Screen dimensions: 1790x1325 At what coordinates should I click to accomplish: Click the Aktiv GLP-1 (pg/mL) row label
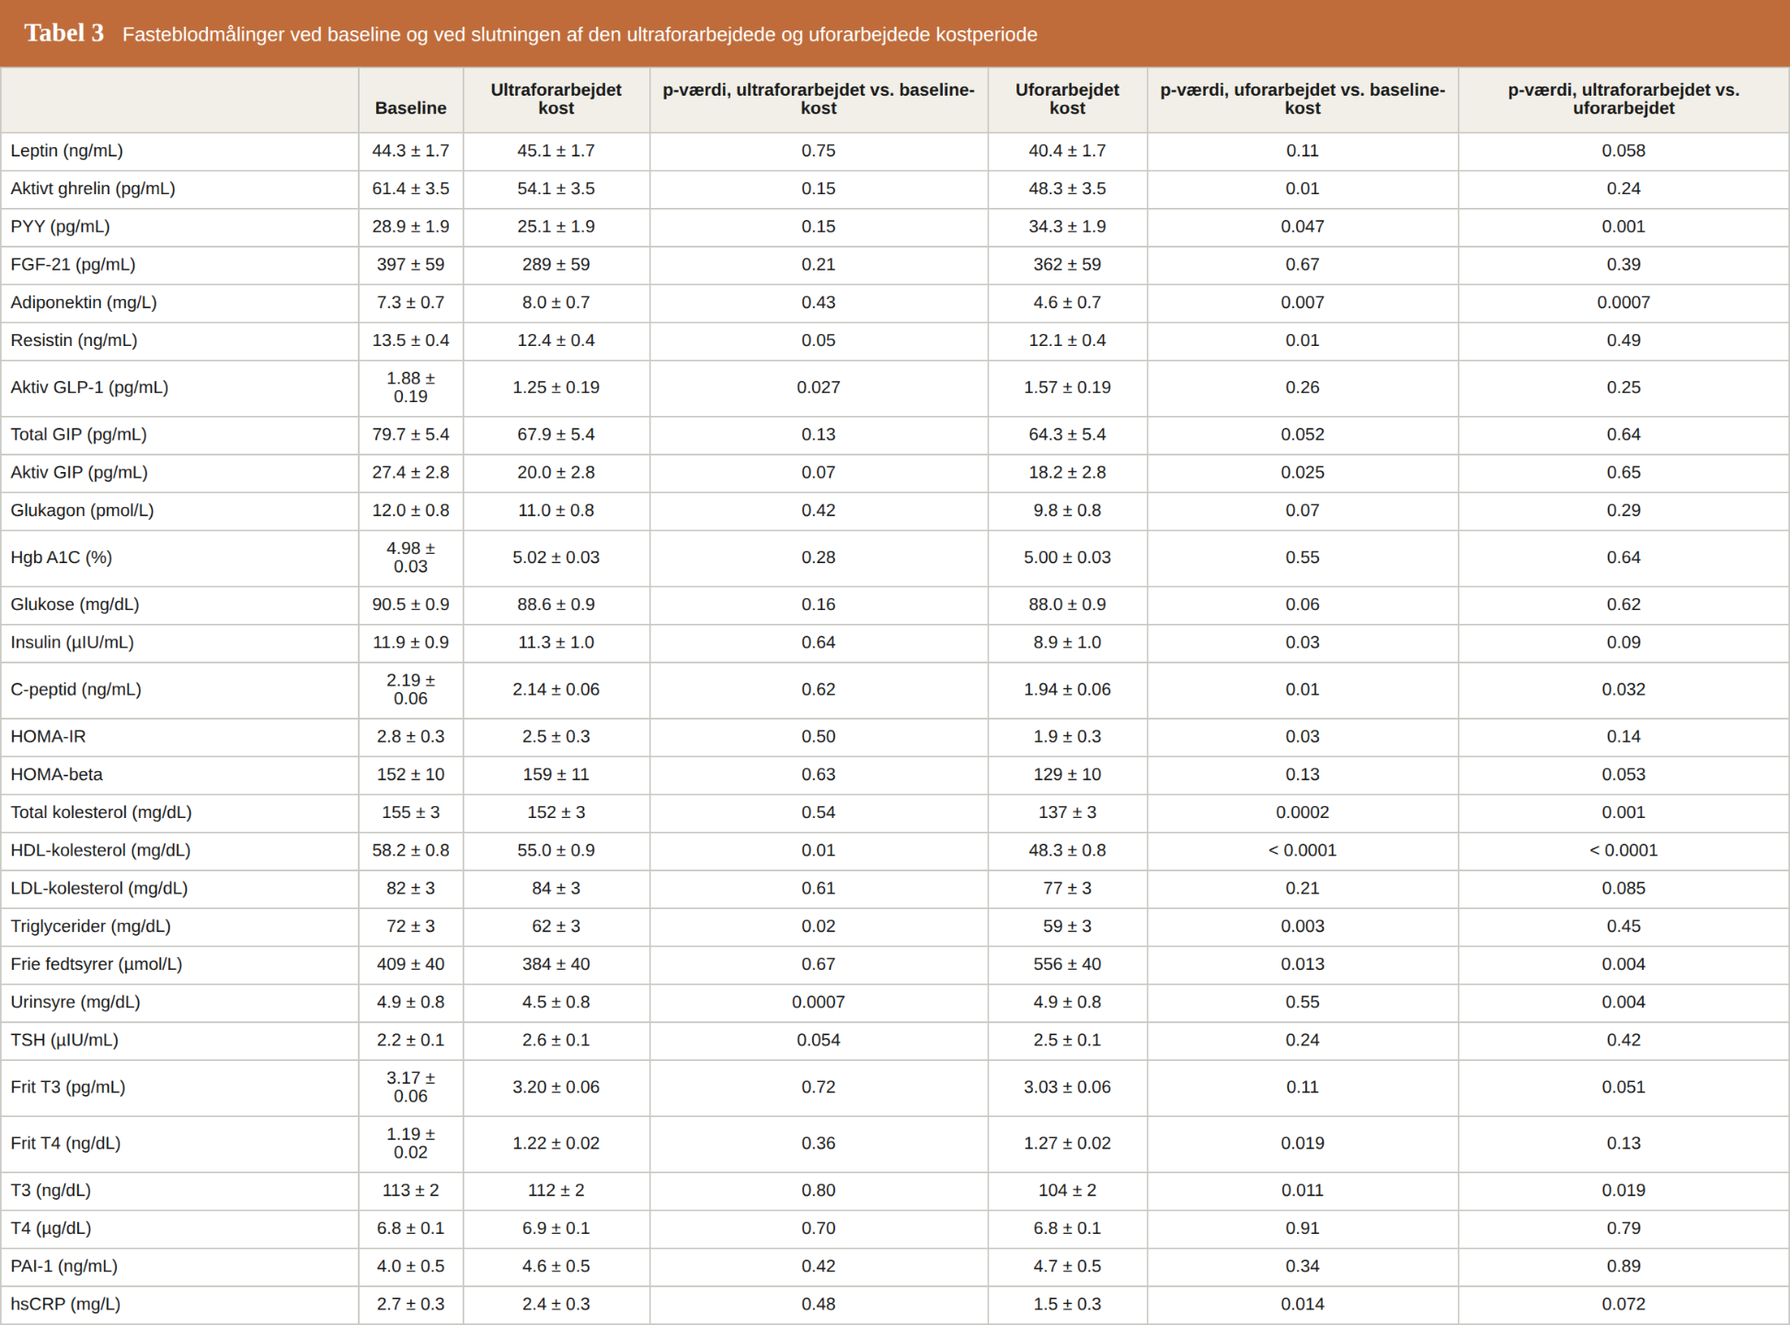coord(89,387)
